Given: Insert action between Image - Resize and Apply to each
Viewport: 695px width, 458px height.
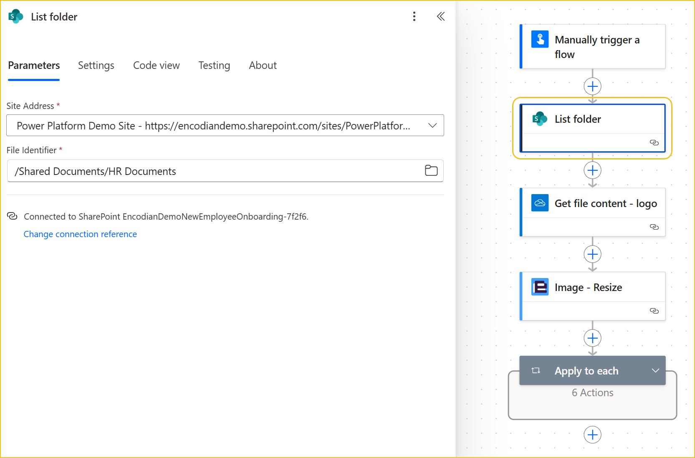Looking at the screenshot, I should [592, 338].
